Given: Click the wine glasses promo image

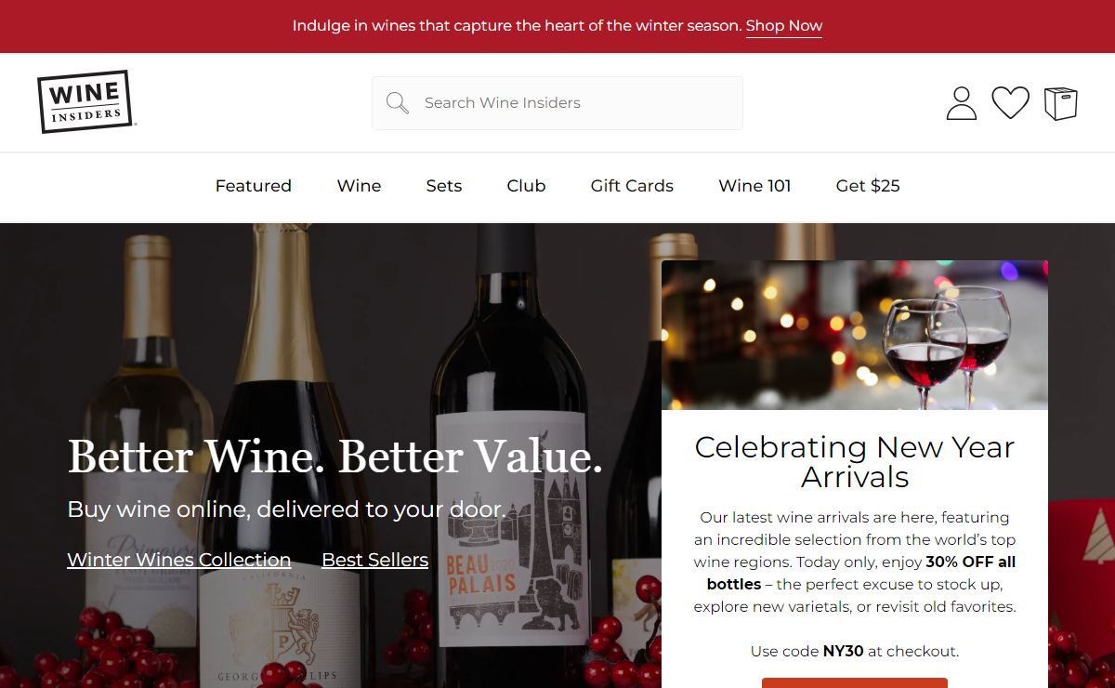Looking at the screenshot, I should pyautogui.click(x=855, y=336).
